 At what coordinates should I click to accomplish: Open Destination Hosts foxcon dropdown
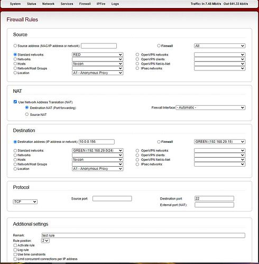tap(97, 160)
